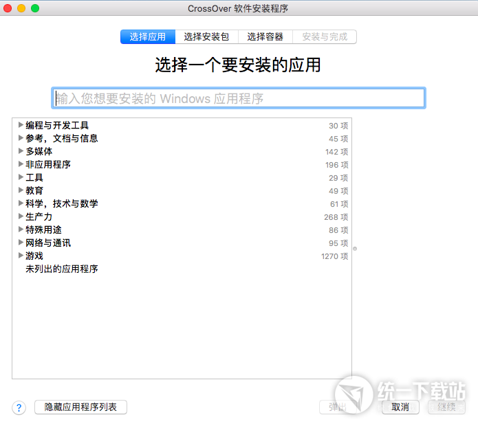Expand the 生产力 category triangle
478x426 pixels.
[21, 216]
